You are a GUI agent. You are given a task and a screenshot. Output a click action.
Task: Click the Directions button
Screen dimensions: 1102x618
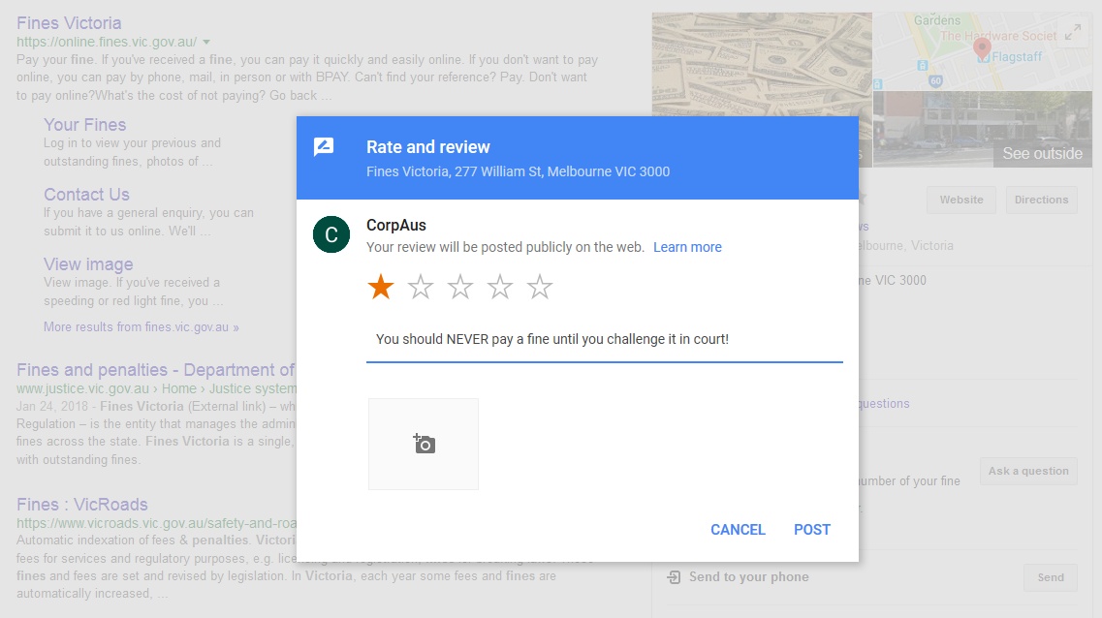pos(1041,200)
